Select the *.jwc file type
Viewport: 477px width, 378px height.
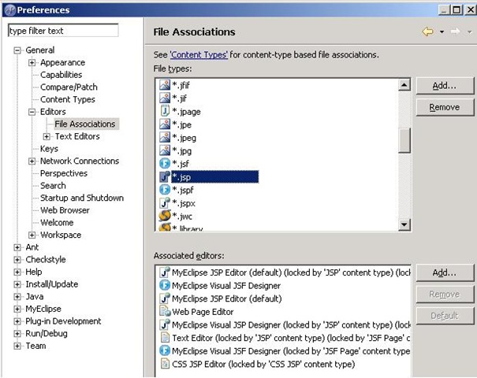pos(182,216)
